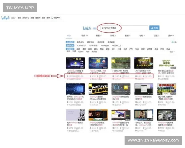Open the 05:00 video thumbnail
This screenshot has width=185, height=148.
(x=98, y=115)
